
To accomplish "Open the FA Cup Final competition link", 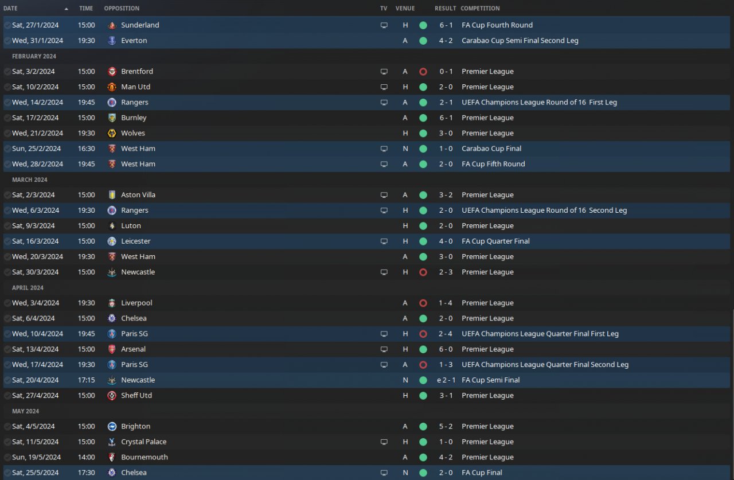I will pos(482,473).
